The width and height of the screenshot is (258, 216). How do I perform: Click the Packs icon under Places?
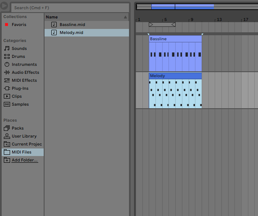tap(7, 128)
